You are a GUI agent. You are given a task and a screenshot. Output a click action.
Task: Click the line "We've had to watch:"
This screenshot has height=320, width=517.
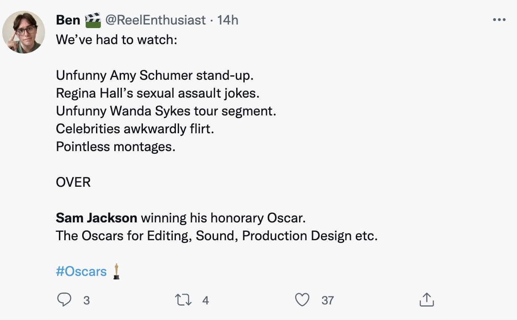[117, 39]
